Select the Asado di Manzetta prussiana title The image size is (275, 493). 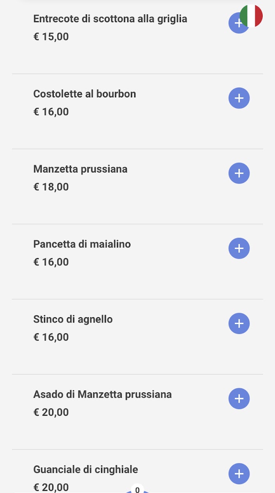(103, 395)
